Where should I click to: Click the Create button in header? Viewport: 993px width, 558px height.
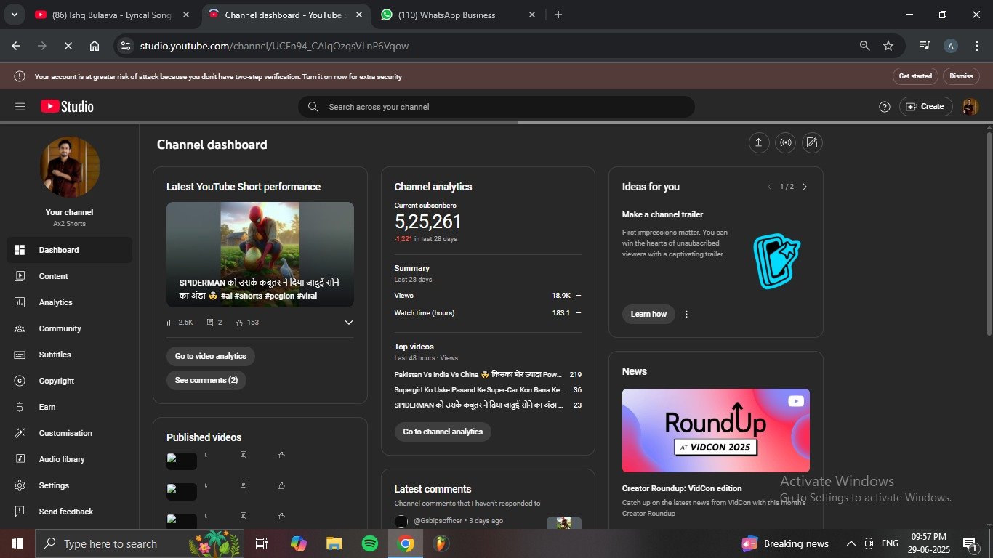(925, 107)
